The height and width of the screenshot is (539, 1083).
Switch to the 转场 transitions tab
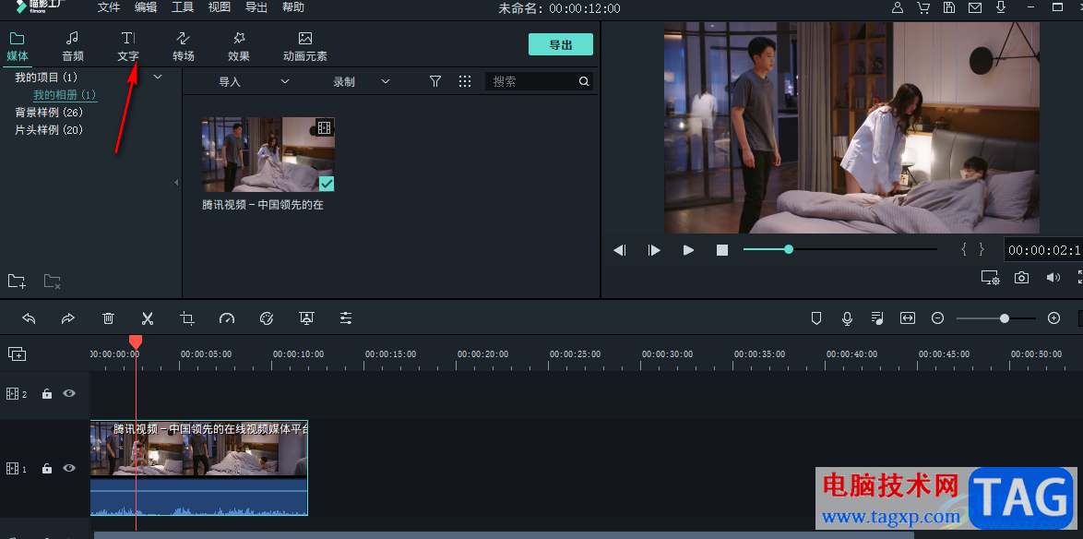[183, 47]
